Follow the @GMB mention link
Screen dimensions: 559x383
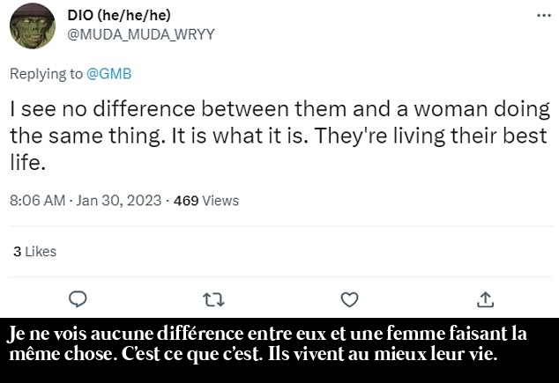click(109, 74)
